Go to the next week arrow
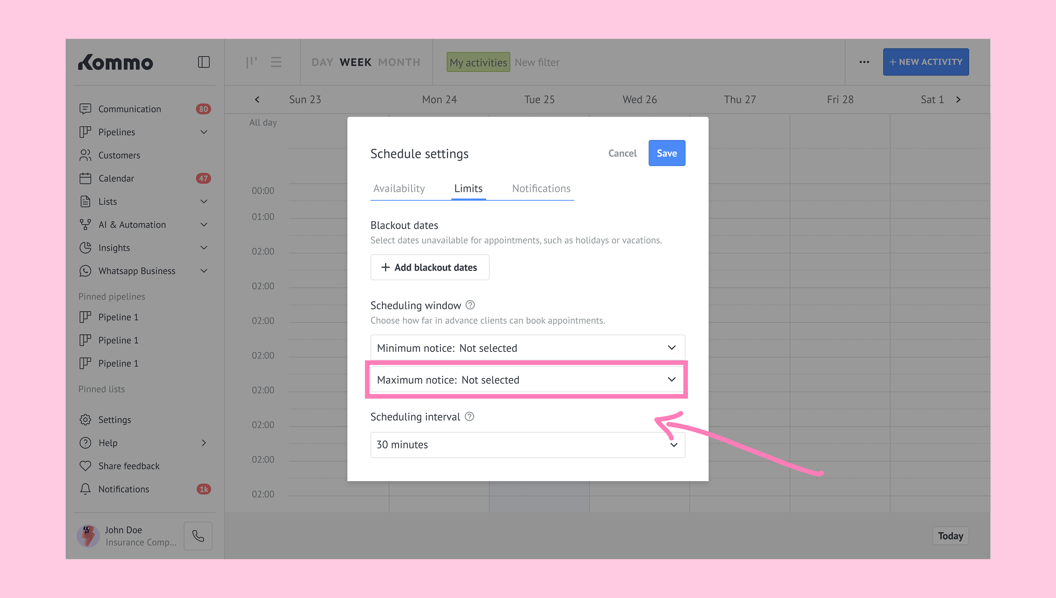 pos(958,100)
